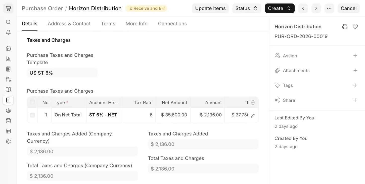Viewport: 365px width, 184px height.
Task: Add an assignee with the Assign plus
Action: 355,56
